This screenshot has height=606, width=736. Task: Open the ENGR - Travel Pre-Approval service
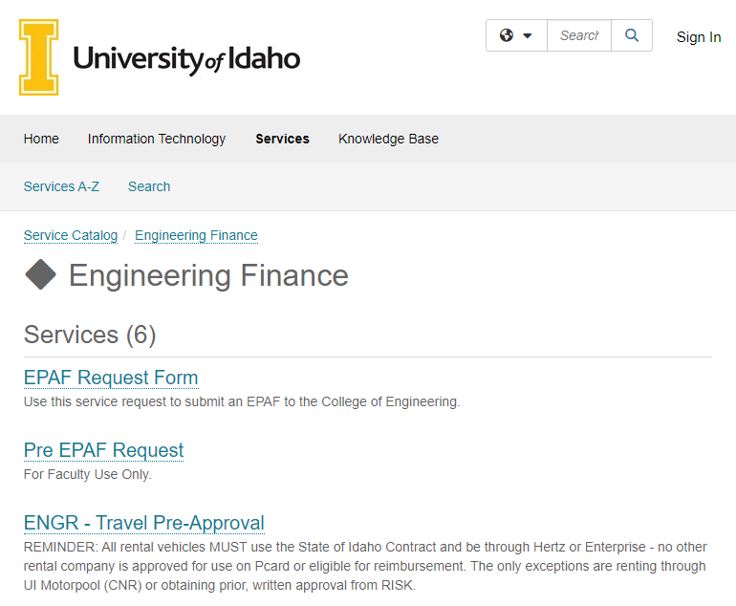[x=144, y=523]
